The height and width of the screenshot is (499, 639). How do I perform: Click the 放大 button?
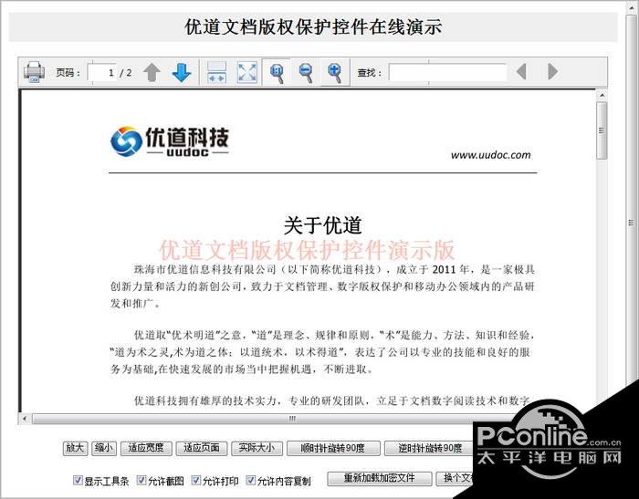pyautogui.click(x=75, y=448)
